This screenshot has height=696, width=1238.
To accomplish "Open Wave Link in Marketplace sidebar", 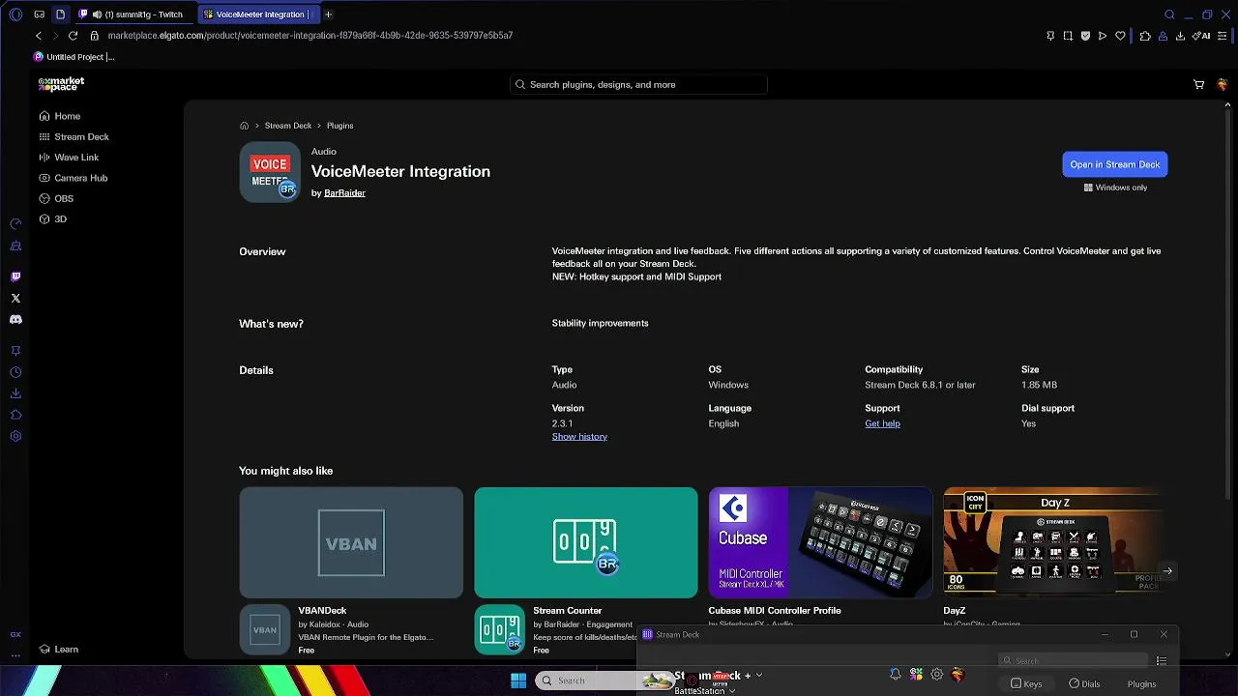I will (x=69, y=158).
